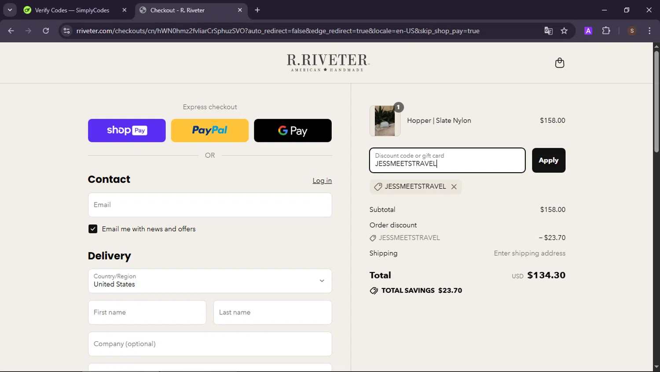Viewport: 660px width, 372px height.
Task: Pay with PayPal button
Action: [209, 130]
